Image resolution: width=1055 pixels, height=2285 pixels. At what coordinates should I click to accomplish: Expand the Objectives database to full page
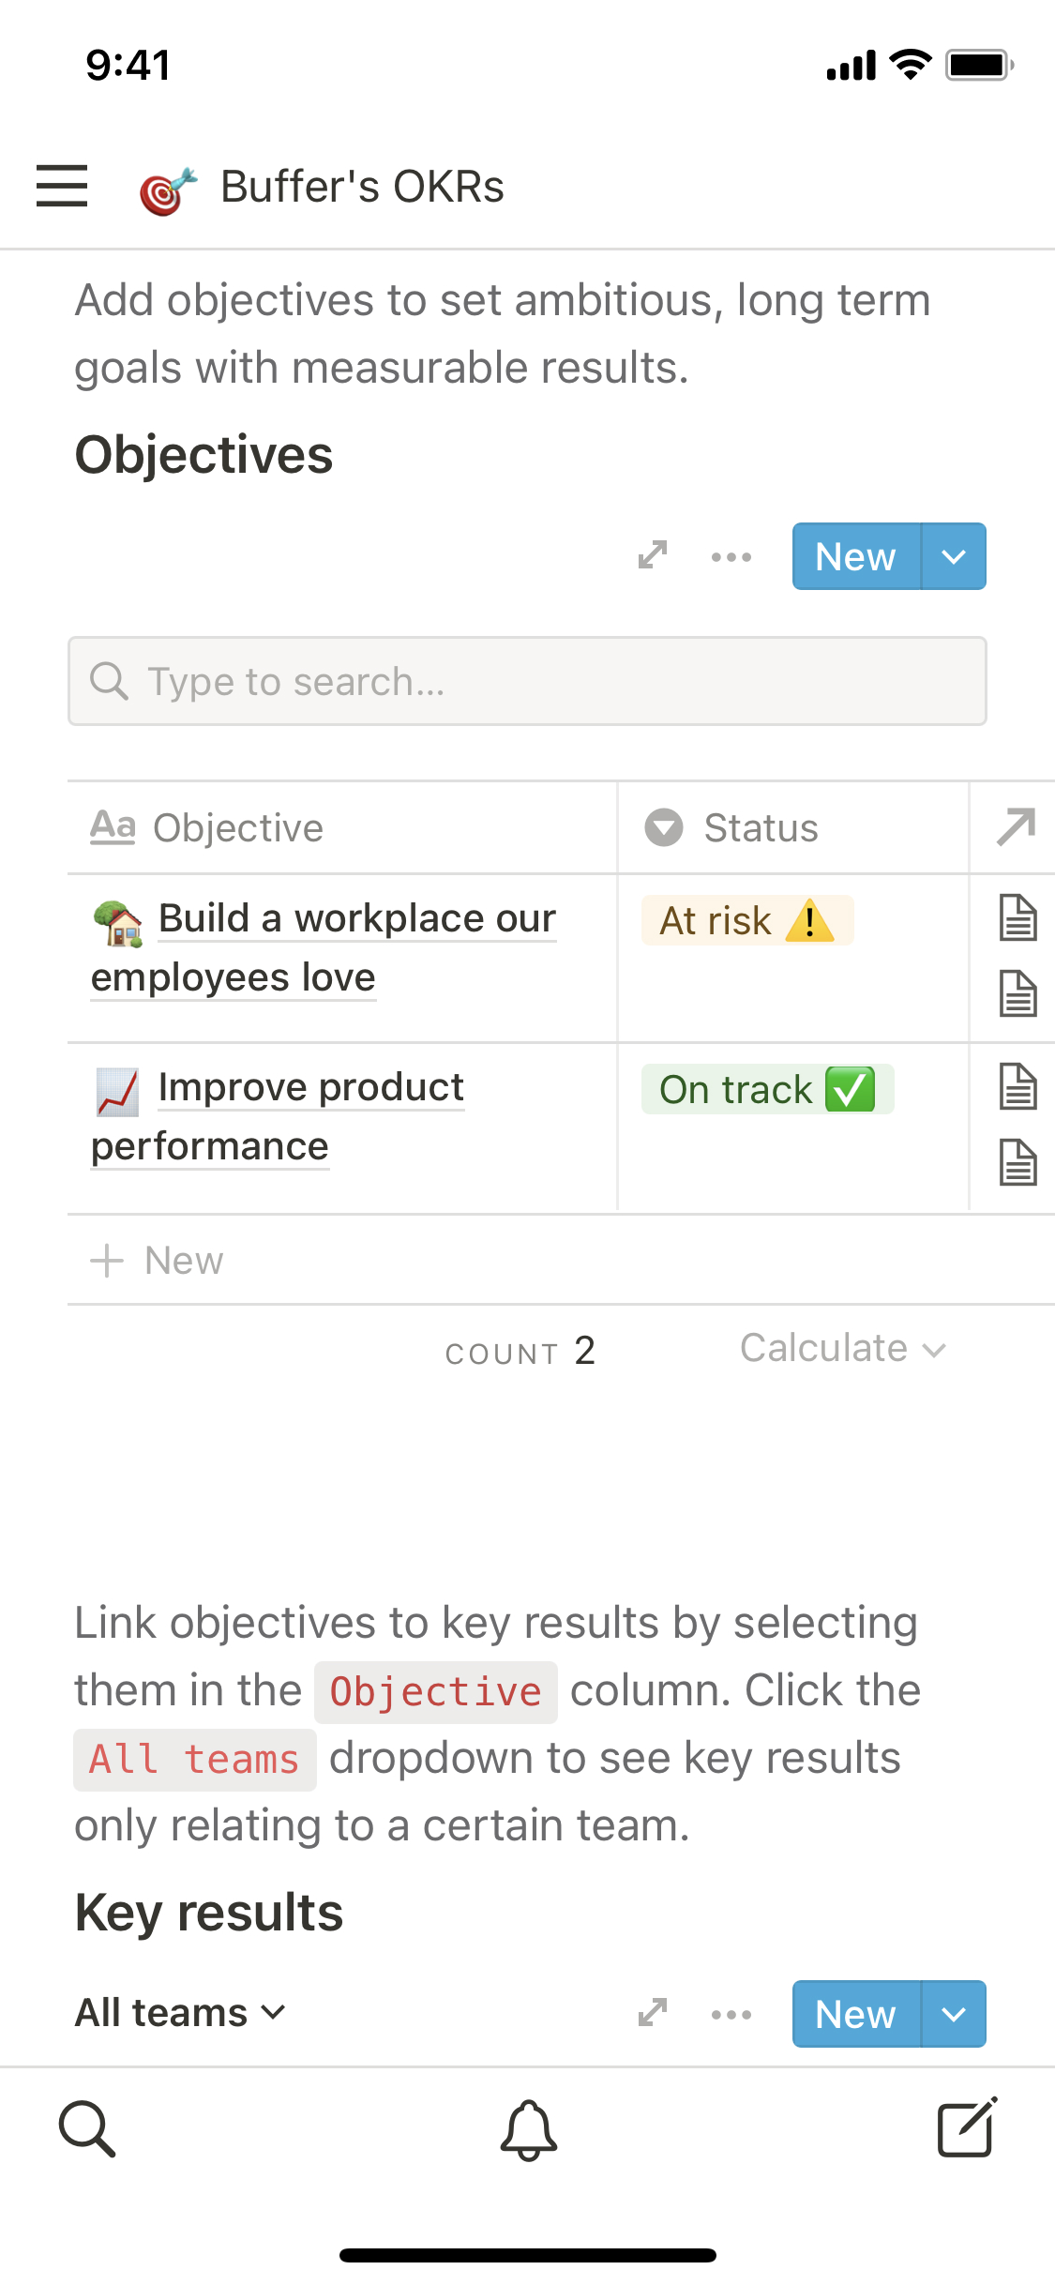(x=652, y=555)
